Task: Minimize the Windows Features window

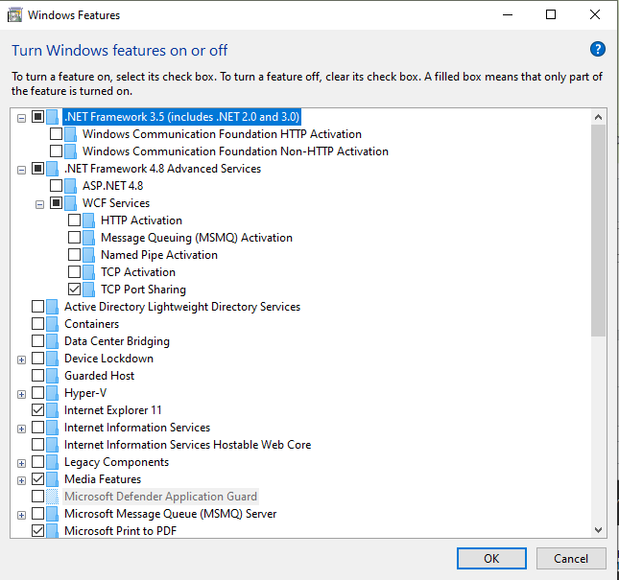Action: tap(508, 15)
